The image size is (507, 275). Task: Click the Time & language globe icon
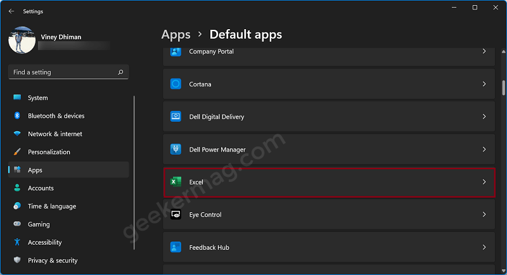pyautogui.click(x=17, y=206)
